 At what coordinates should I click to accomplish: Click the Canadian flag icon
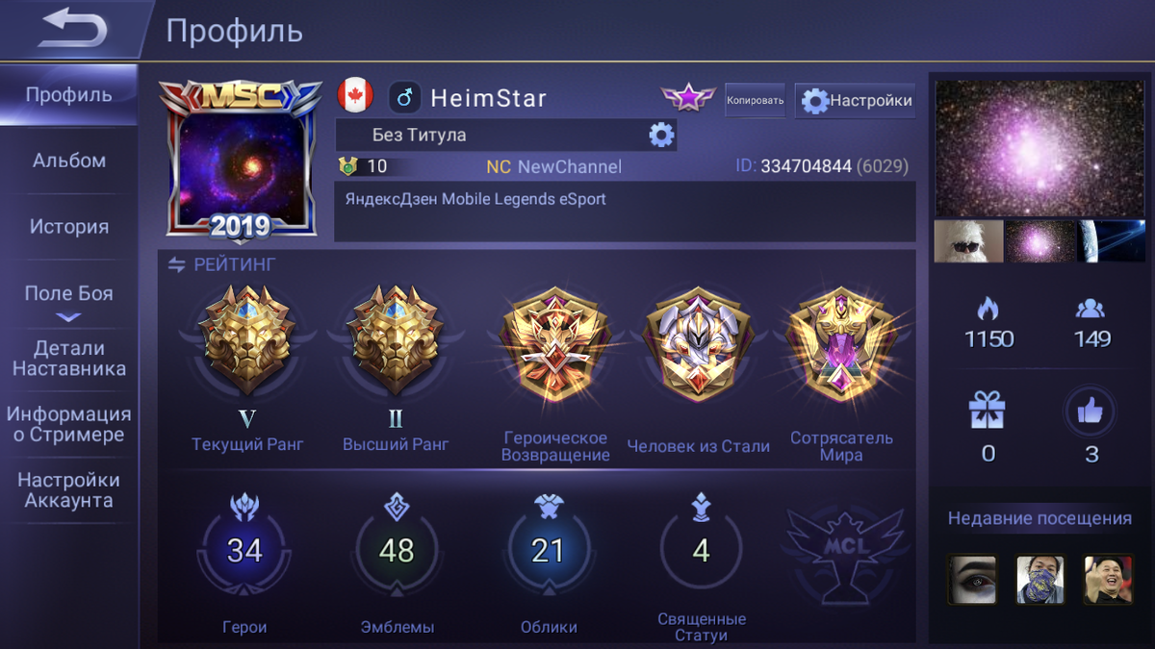[x=355, y=96]
